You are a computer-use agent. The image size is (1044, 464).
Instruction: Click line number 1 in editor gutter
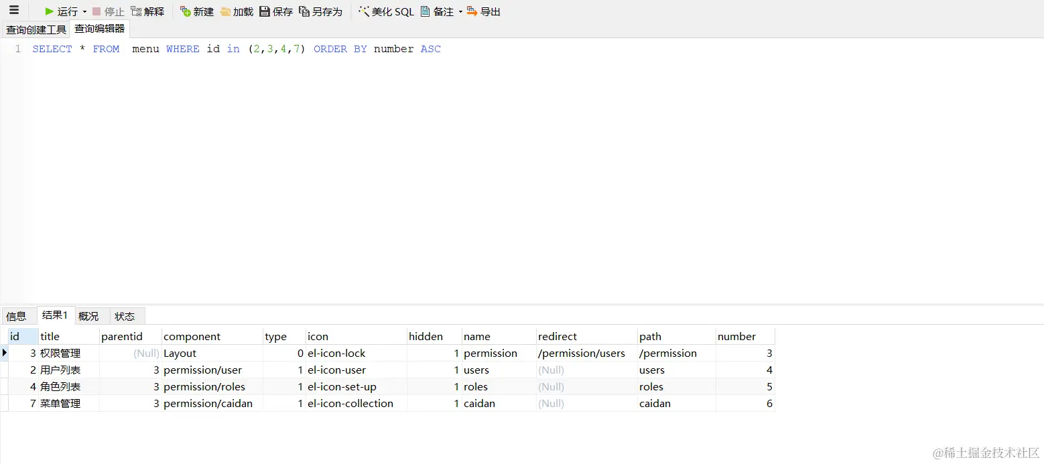point(17,49)
